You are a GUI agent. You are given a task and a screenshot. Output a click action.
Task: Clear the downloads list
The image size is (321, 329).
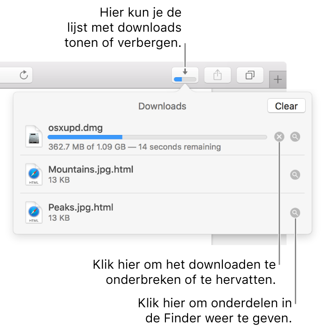pos(286,106)
